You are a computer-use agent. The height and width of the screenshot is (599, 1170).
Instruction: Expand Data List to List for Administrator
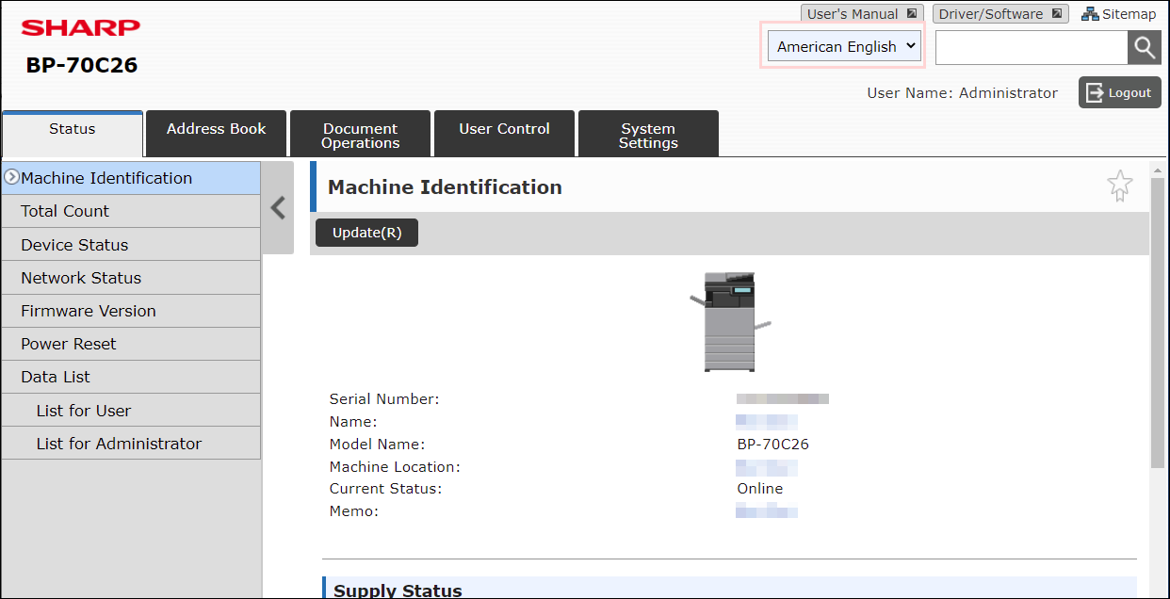coord(131,444)
